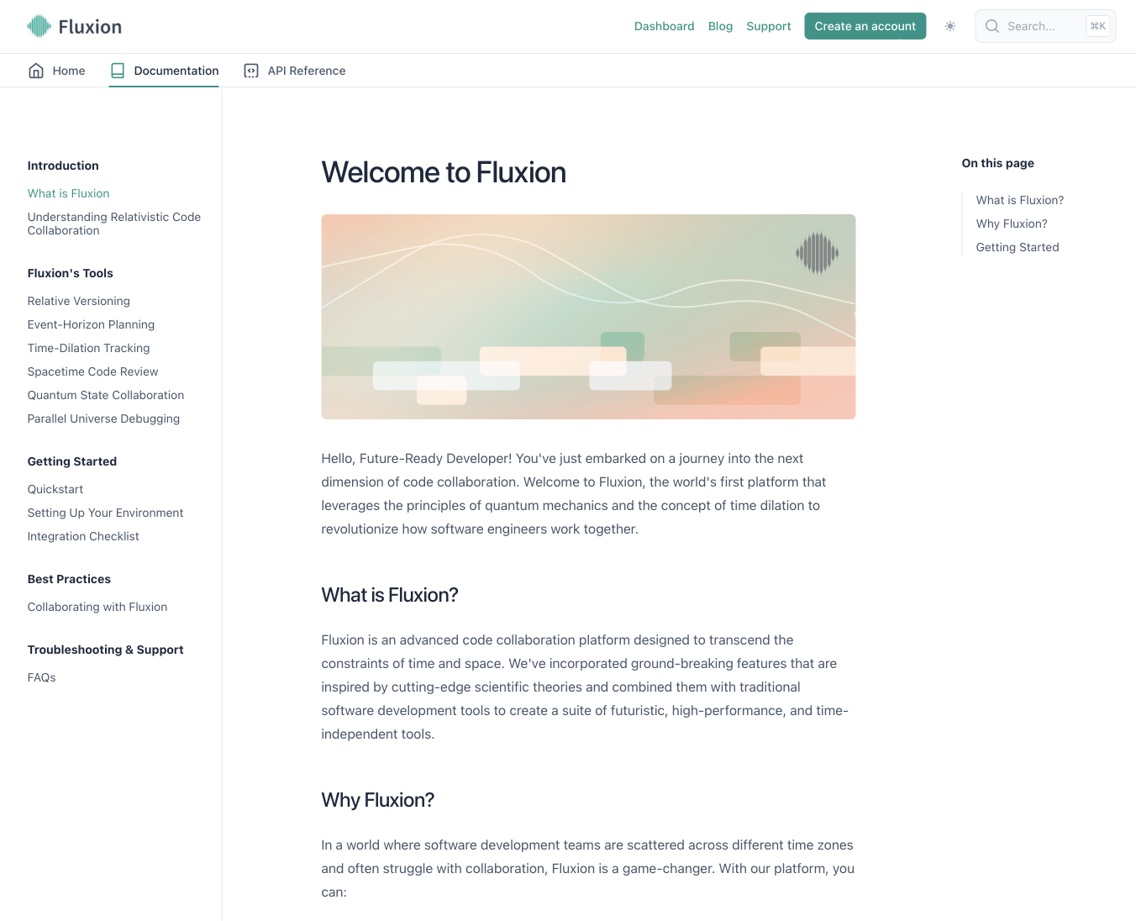This screenshot has width=1136, height=921.
Task: Click the Fluxion brand name text
Action: point(90,27)
